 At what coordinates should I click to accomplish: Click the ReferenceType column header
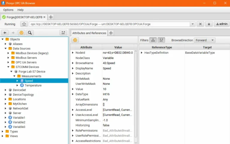[x=162, y=47]
